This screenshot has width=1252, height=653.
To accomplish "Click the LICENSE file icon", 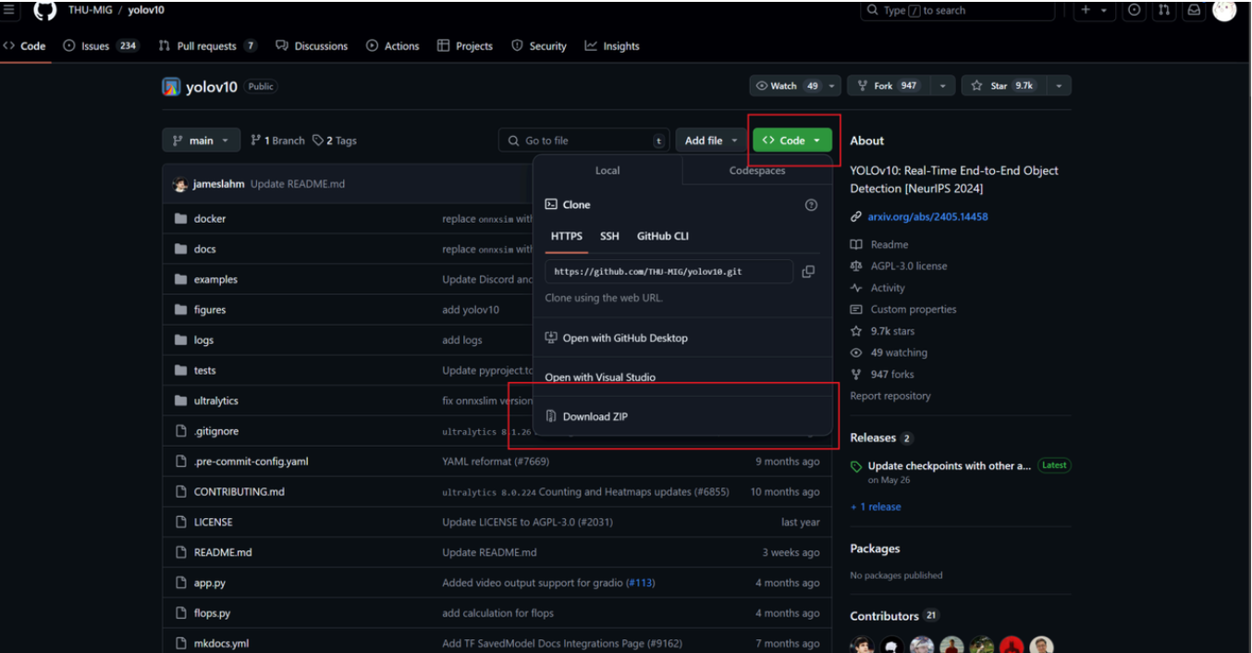I will click(180, 523).
